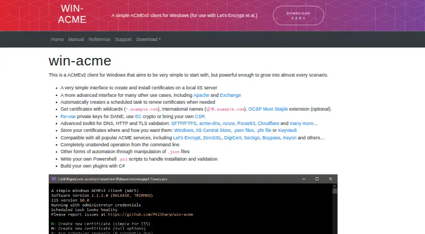Open the ZeroSSL link
The width and height of the screenshot is (425, 234).
tap(212, 138)
